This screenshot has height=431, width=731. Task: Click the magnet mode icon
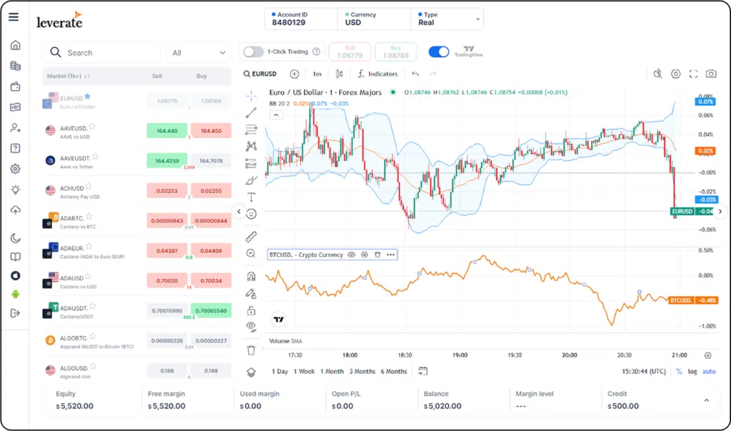click(251, 276)
